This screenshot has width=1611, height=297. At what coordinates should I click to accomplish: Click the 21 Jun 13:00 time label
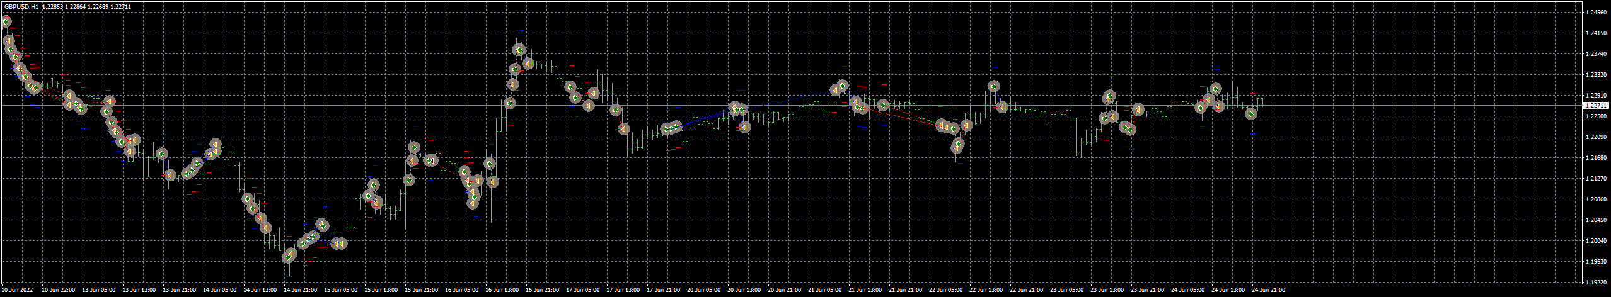click(865, 291)
